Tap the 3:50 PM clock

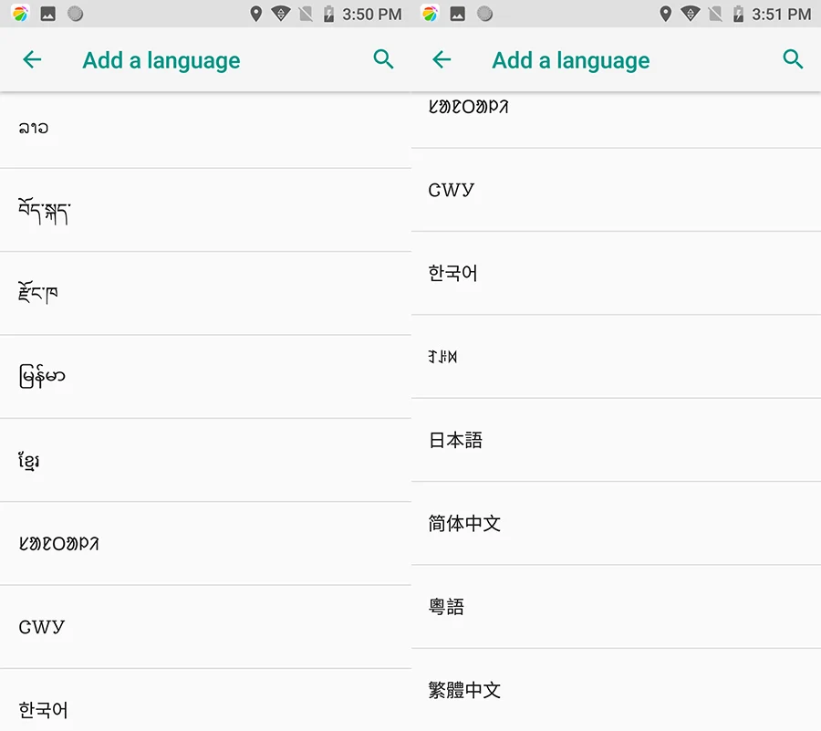pyautogui.click(x=372, y=14)
